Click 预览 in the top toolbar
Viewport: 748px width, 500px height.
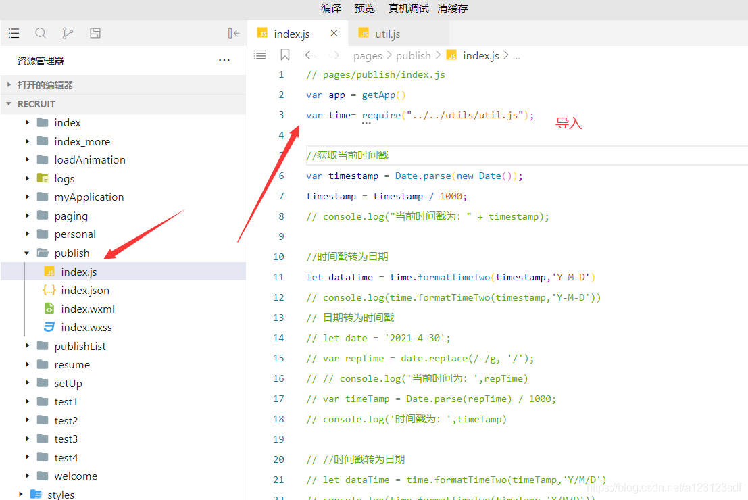coord(365,9)
